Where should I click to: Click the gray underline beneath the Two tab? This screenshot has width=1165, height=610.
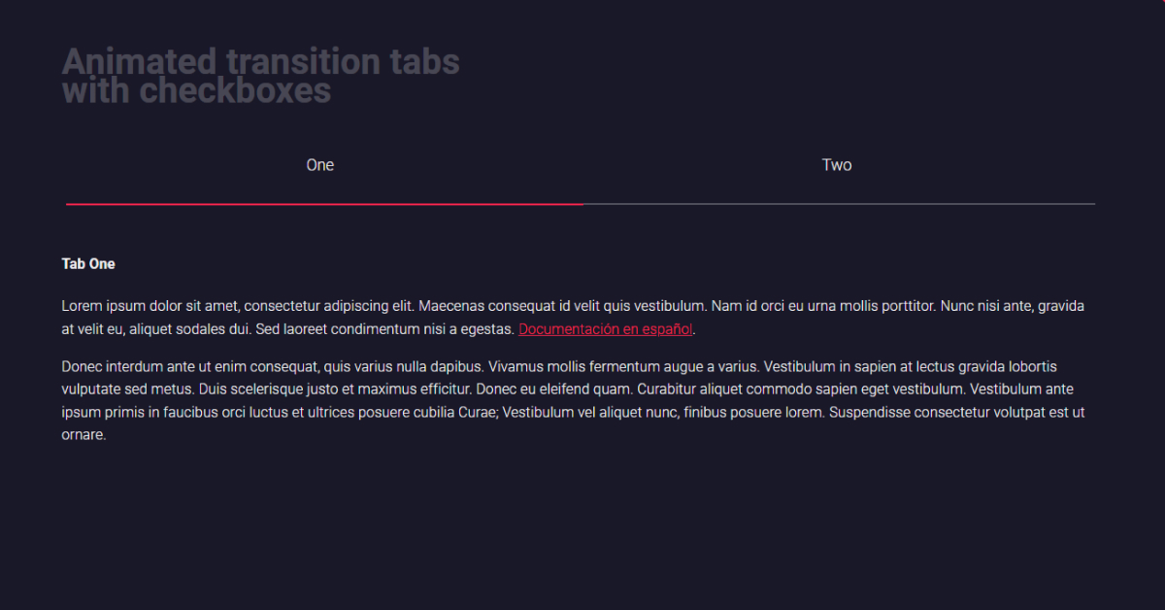point(840,205)
